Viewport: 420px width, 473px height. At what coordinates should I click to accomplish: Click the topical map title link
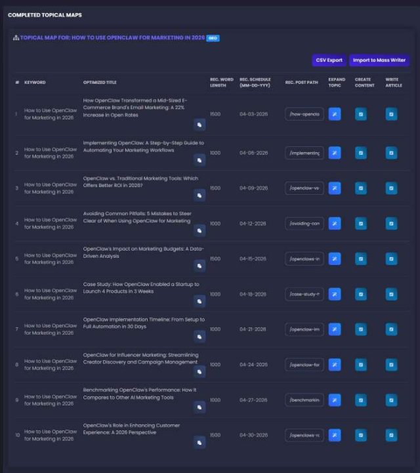pos(112,38)
